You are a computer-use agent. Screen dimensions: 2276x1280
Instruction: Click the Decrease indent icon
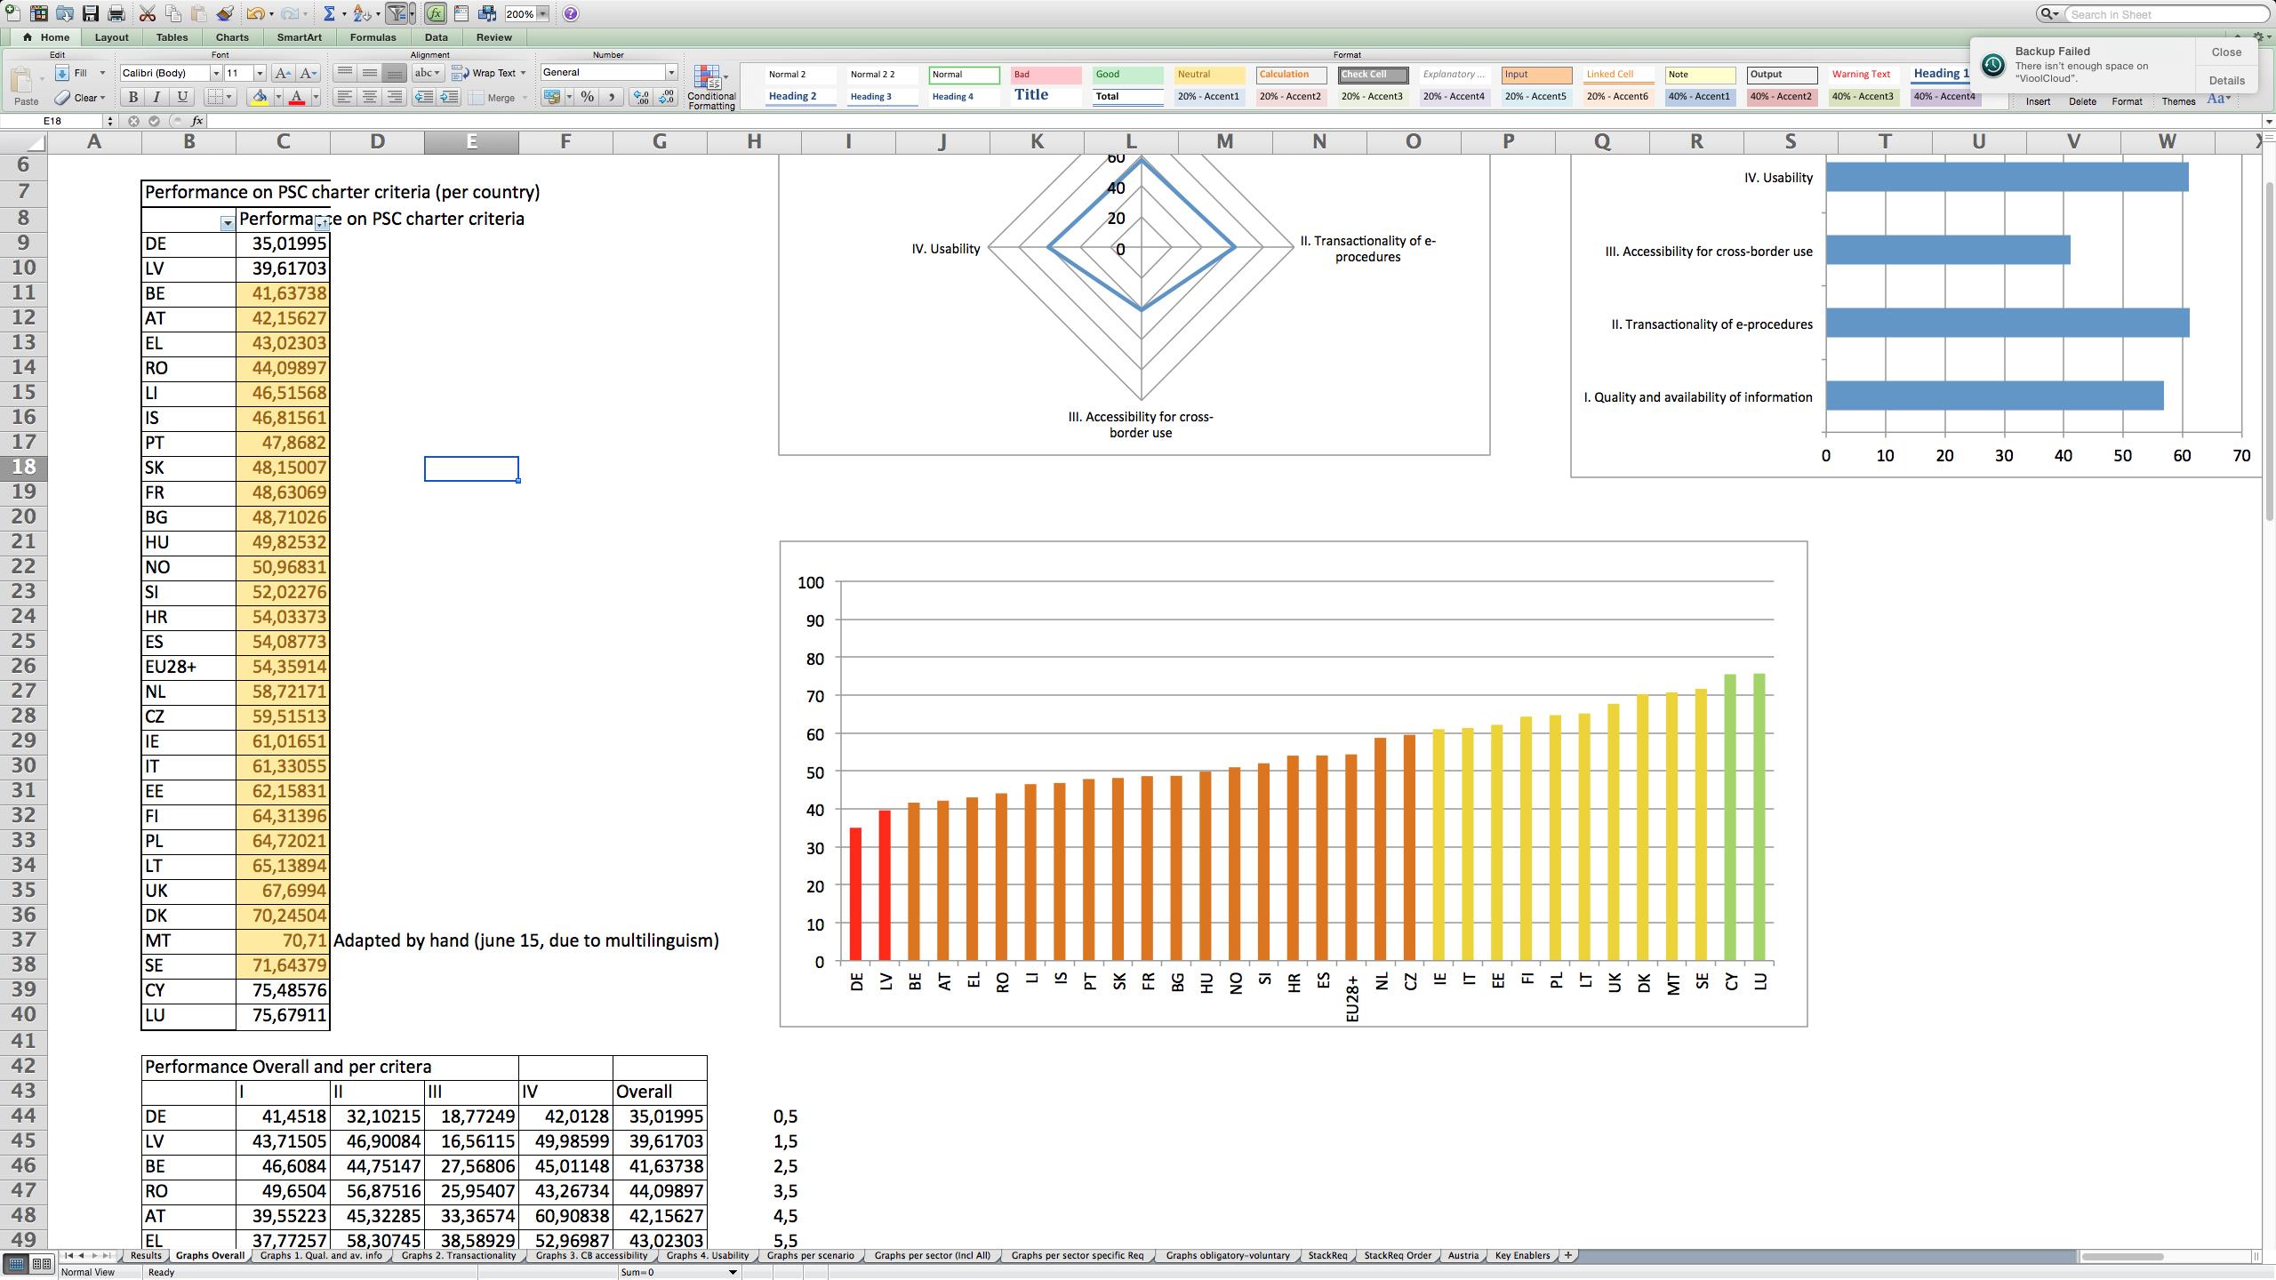(424, 97)
